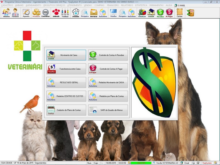Open the FINANCEIRO menu
220x165 pixels.
[x=113, y=5]
